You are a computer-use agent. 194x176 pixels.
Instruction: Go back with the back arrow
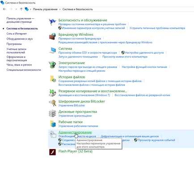[x=4, y=9]
